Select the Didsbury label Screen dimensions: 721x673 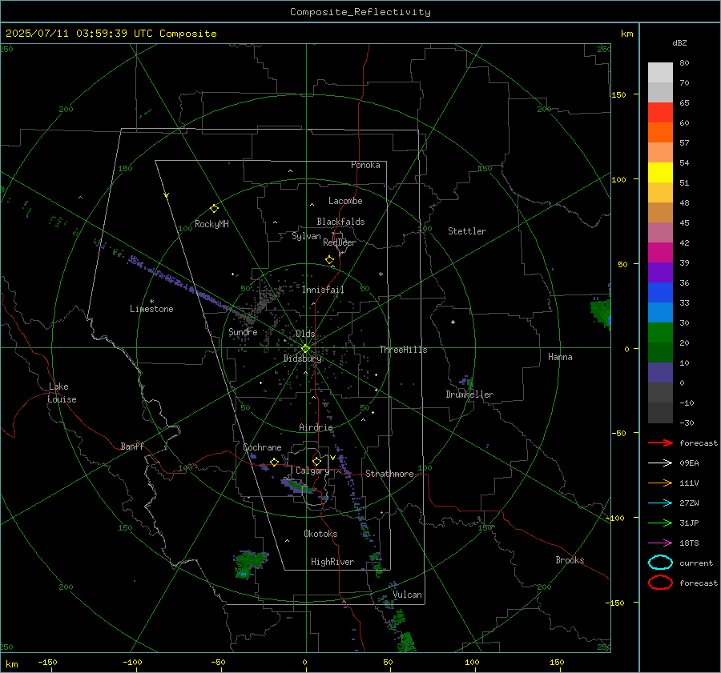coord(302,359)
